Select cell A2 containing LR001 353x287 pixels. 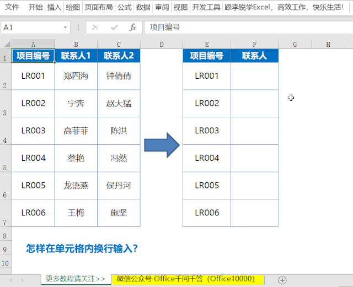tap(33, 76)
